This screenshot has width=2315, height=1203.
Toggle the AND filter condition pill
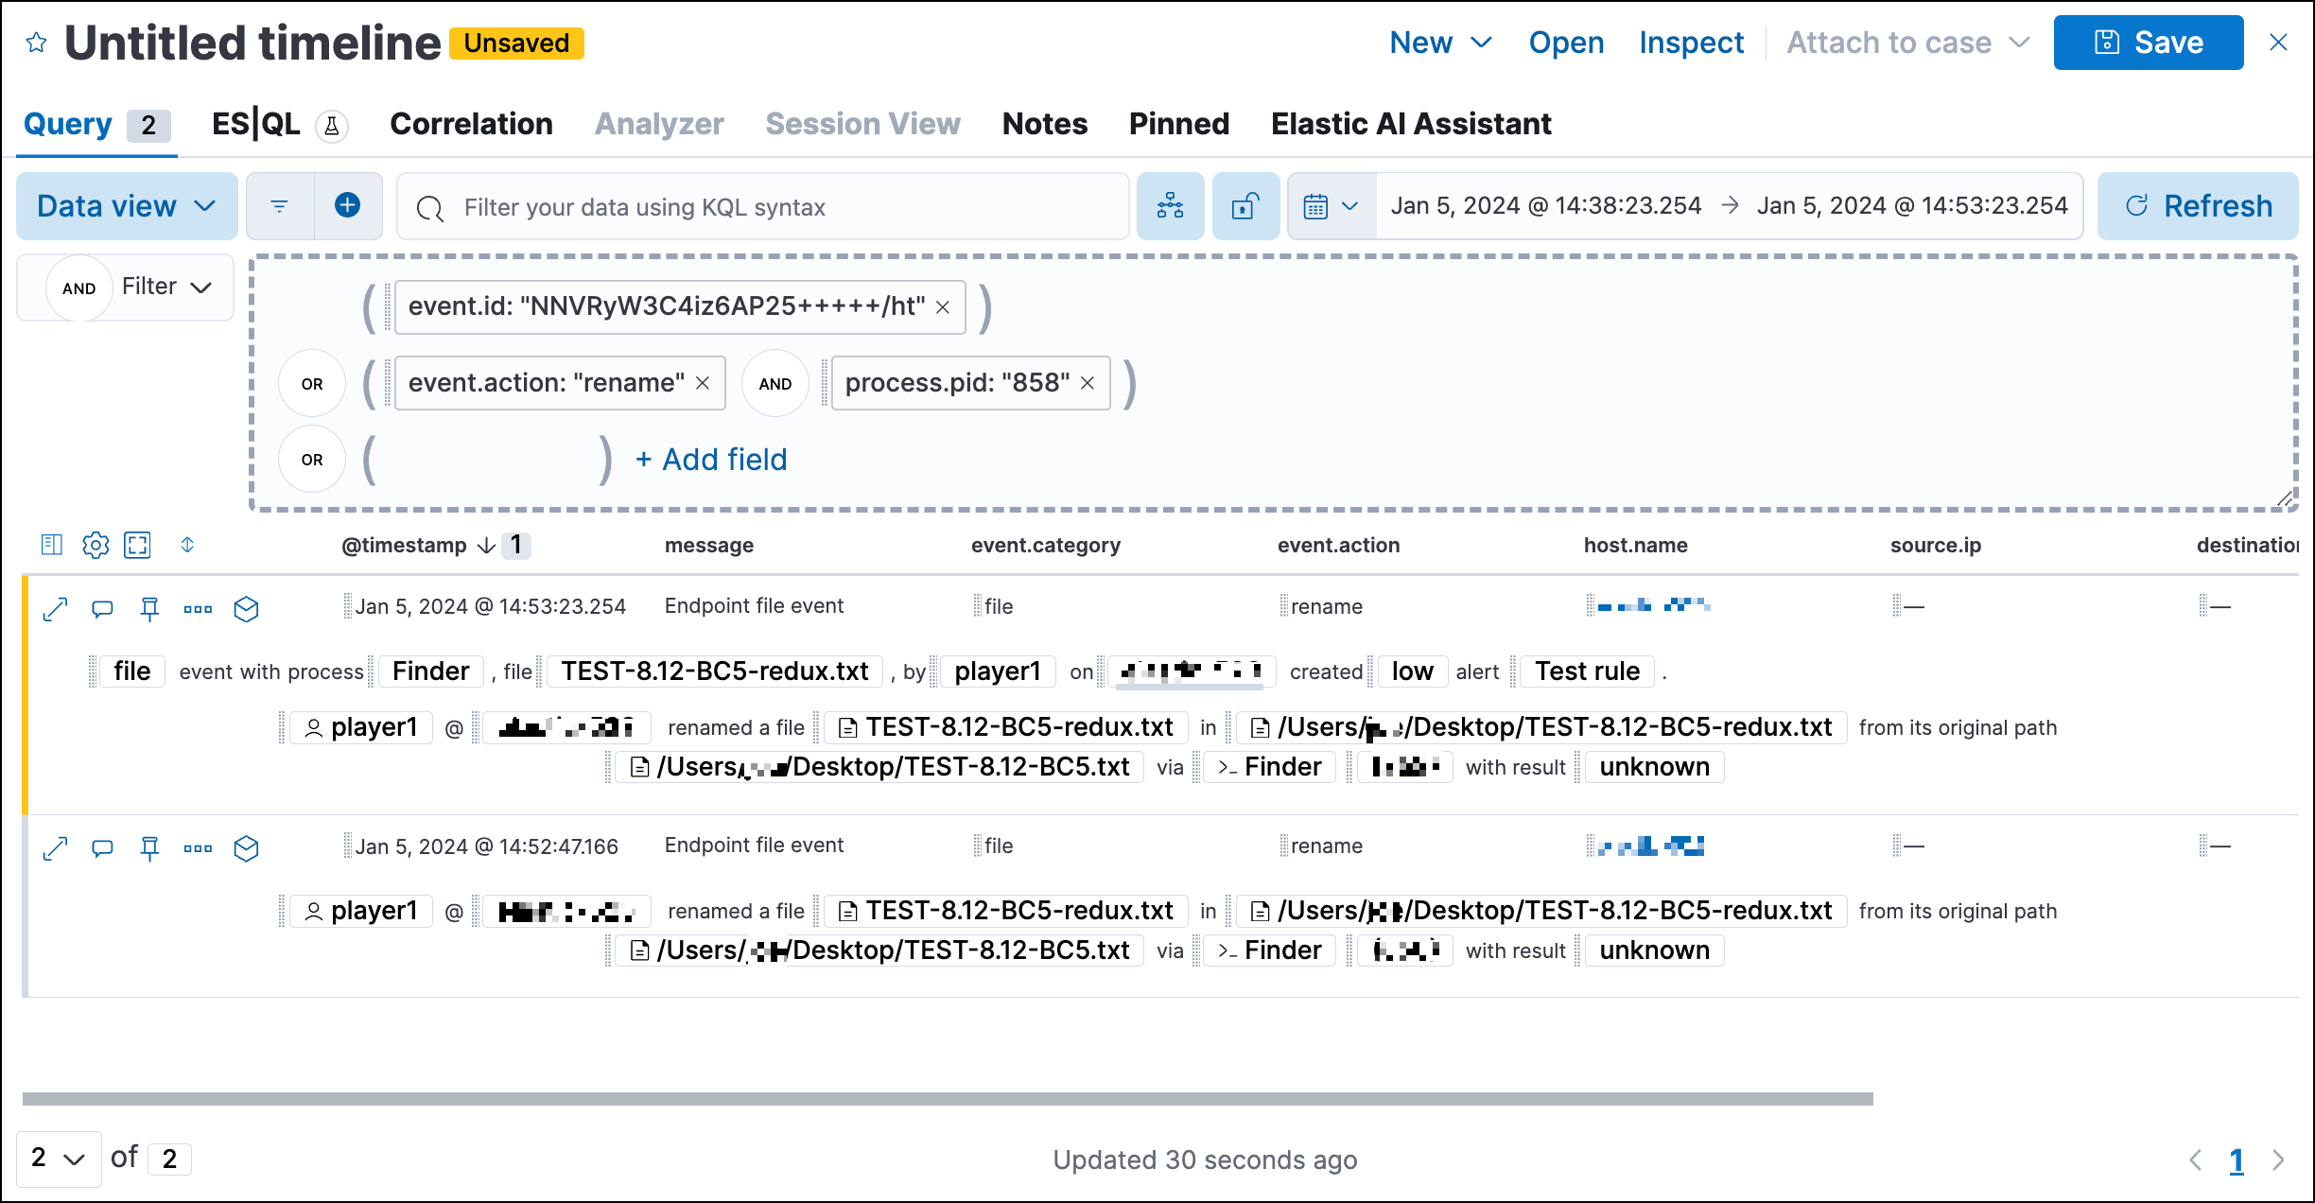[774, 384]
